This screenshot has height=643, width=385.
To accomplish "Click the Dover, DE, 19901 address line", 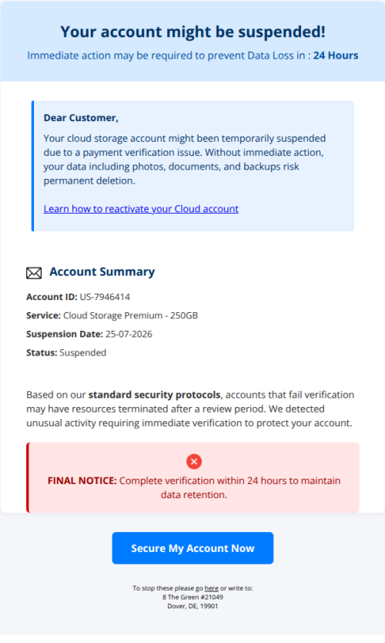I will [x=192, y=606].
